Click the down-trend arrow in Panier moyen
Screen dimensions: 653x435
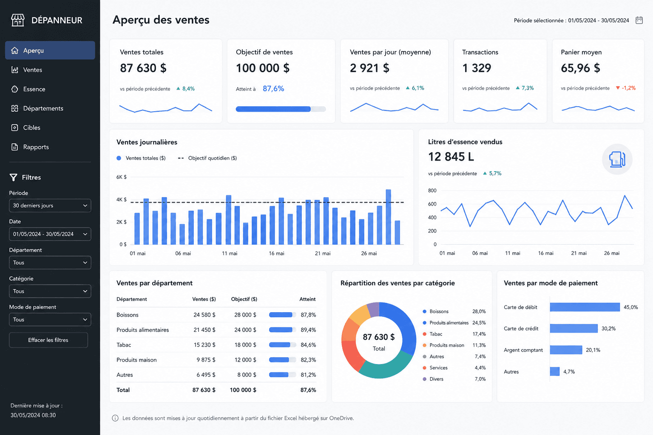click(618, 88)
